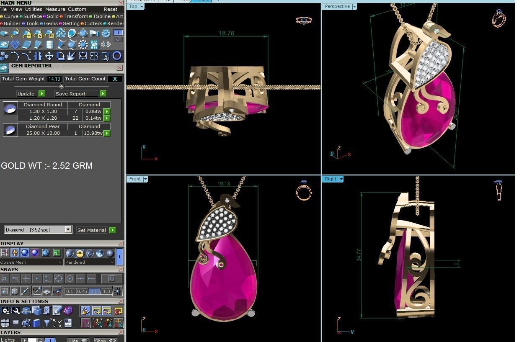Toggle the 0.1 snap increment
The image size is (527, 342).
(70, 291)
